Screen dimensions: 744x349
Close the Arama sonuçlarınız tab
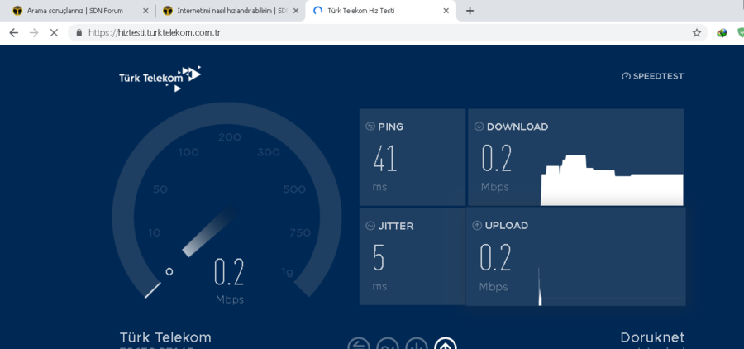(x=145, y=11)
